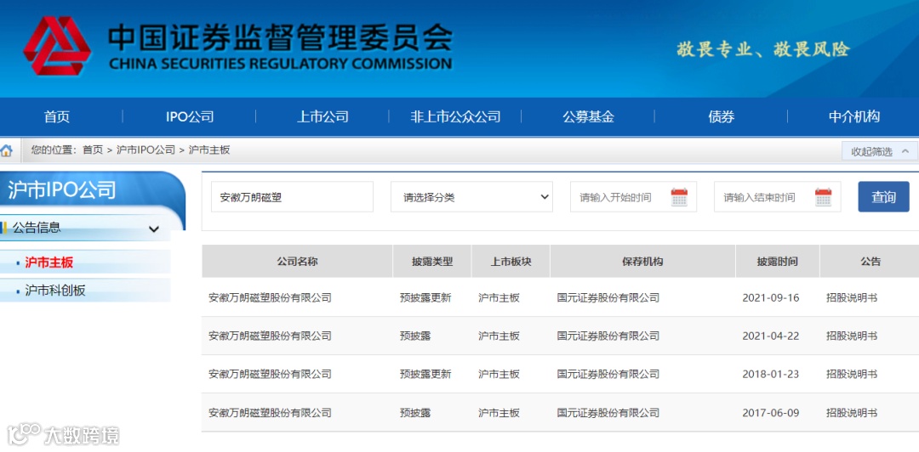The height and width of the screenshot is (452, 919).
Task: Open the 非上市公众公司 navigation menu
Action: pos(455,116)
